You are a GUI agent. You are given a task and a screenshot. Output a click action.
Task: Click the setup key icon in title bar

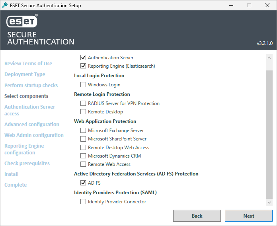5,5
